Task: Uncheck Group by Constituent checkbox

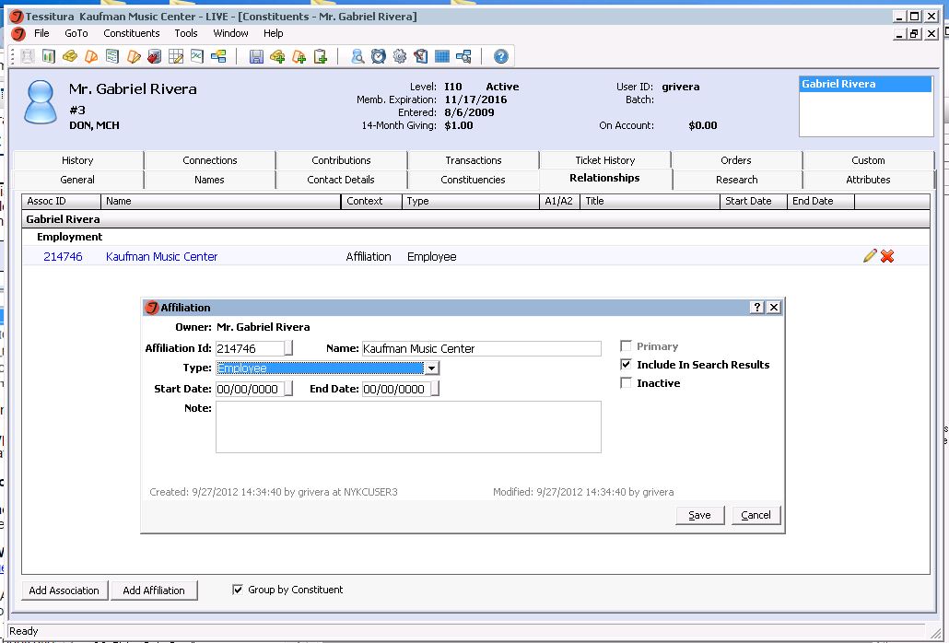Action: tap(238, 590)
